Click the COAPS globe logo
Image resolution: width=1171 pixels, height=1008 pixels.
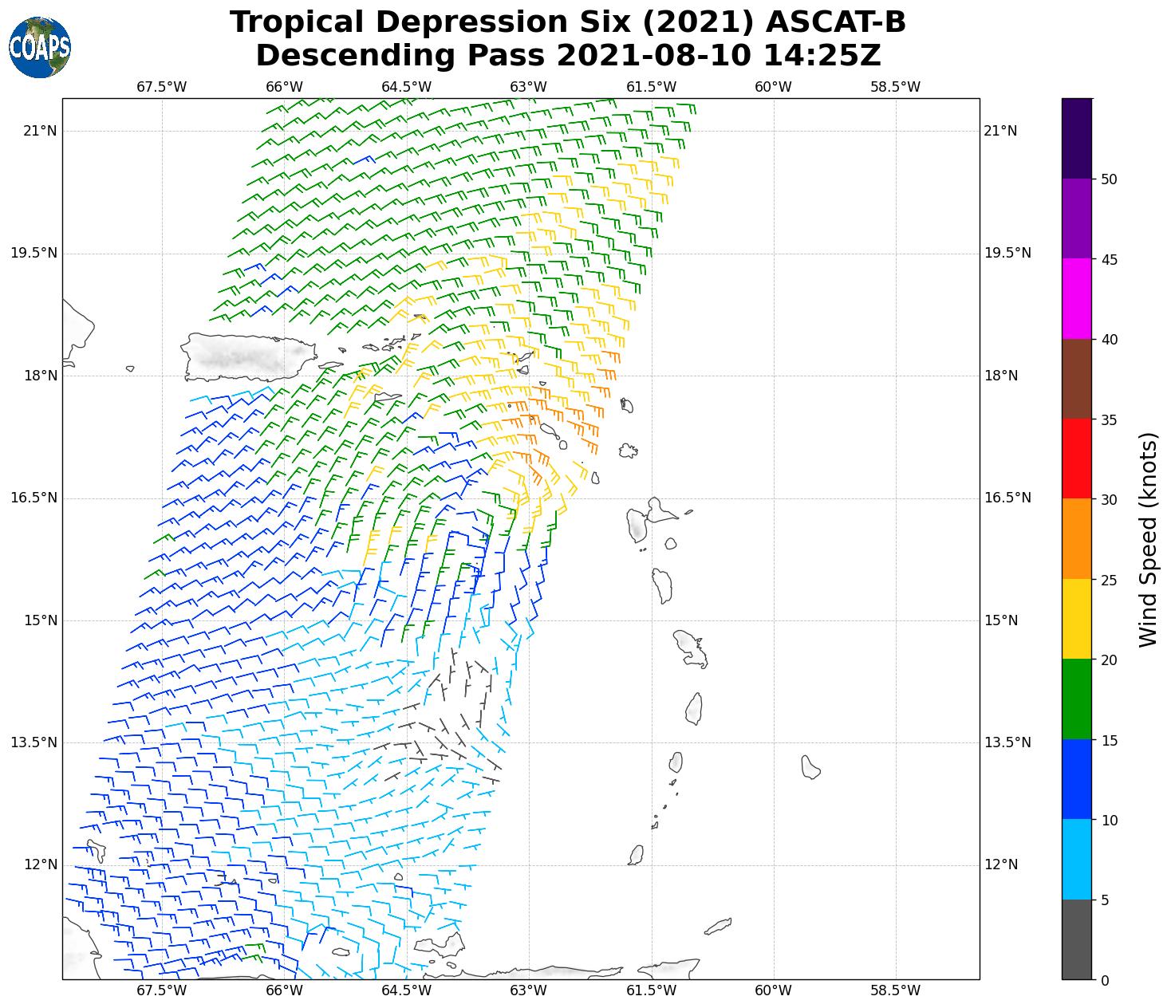point(40,47)
